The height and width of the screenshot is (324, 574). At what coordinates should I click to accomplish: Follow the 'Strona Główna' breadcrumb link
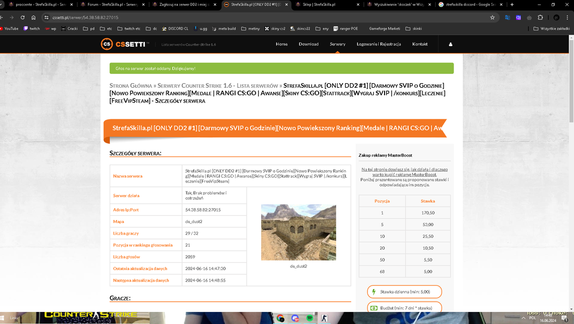(x=131, y=85)
